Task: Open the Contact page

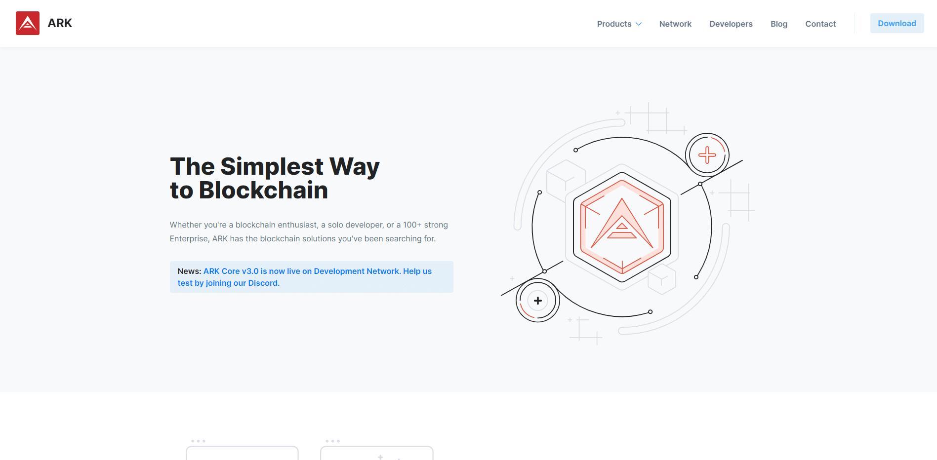Action: coord(820,24)
